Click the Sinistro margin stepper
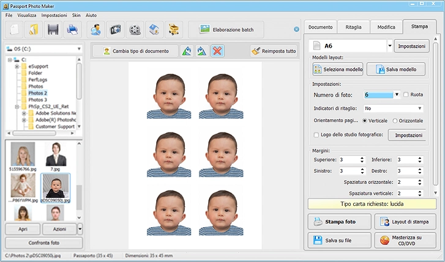This screenshot has width=445, height=262. pos(362,171)
